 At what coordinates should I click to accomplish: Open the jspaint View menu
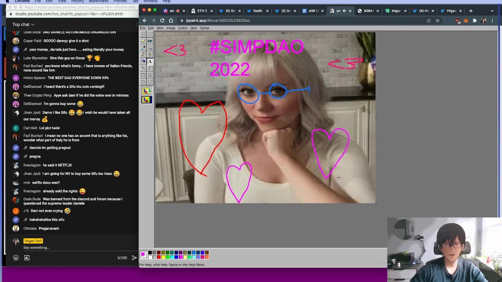(x=160, y=28)
